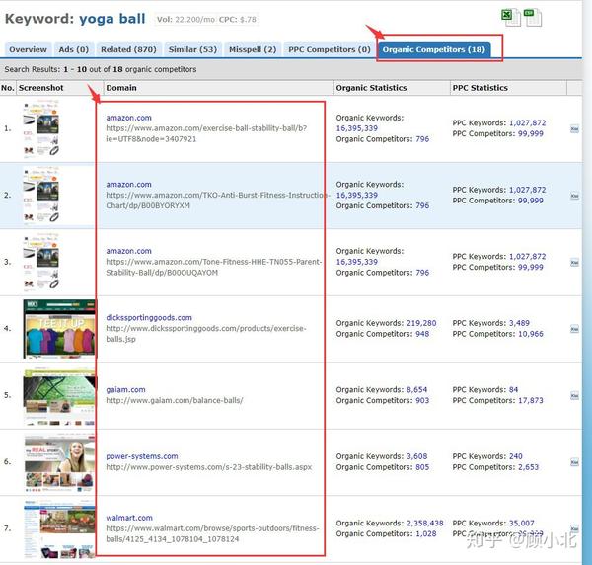This screenshot has width=592, height=565.
Task: Open the Overview tab
Action: coord(28,49)
